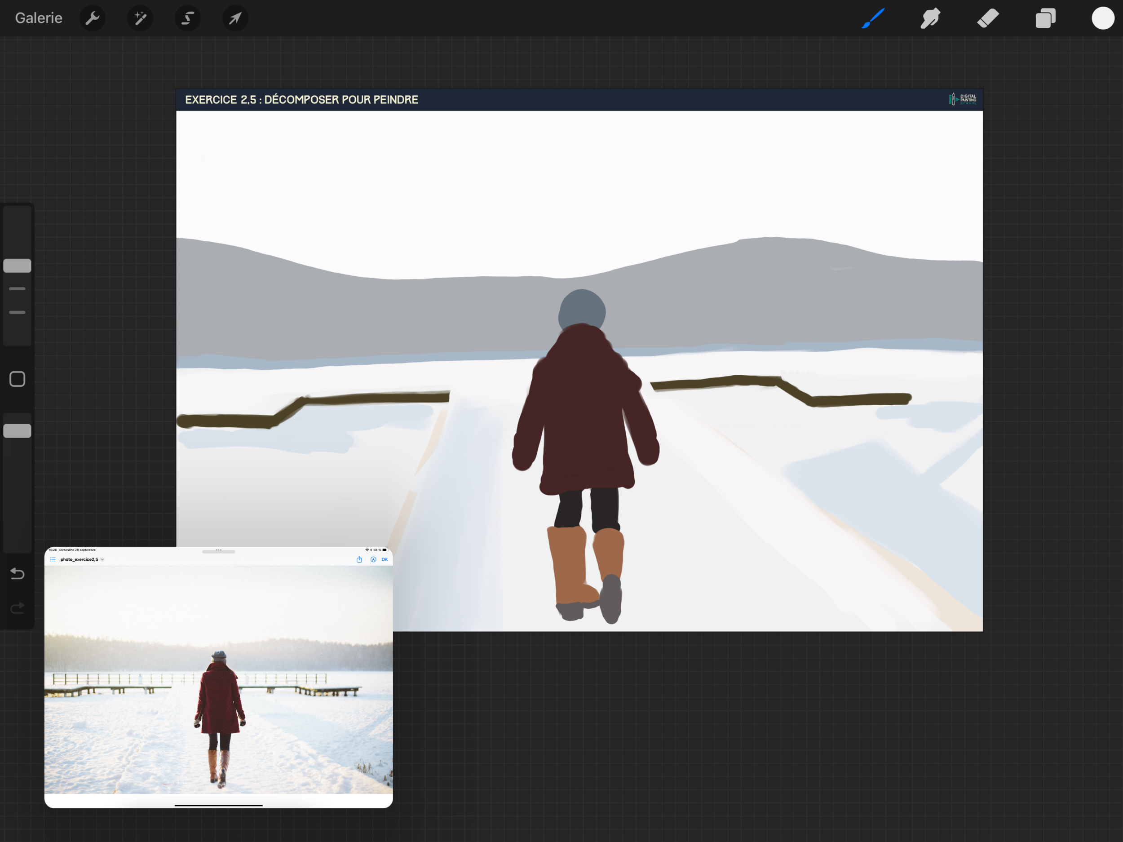The height and width of the screenshot is (842, 1123).
Task: Enable markup in the photo viewer
Action: 373,559
